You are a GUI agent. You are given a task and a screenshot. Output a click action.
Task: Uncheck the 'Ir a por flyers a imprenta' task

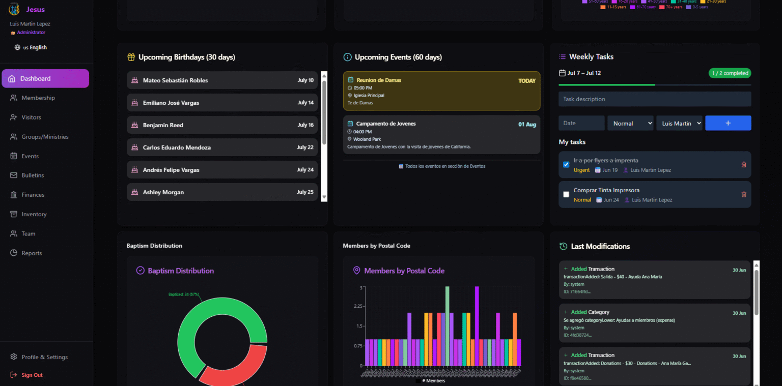[566, 165]
